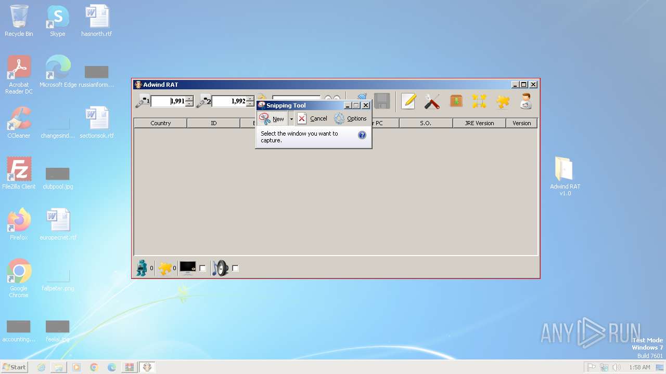Open europecnet.rtf document

coord(58,224)
